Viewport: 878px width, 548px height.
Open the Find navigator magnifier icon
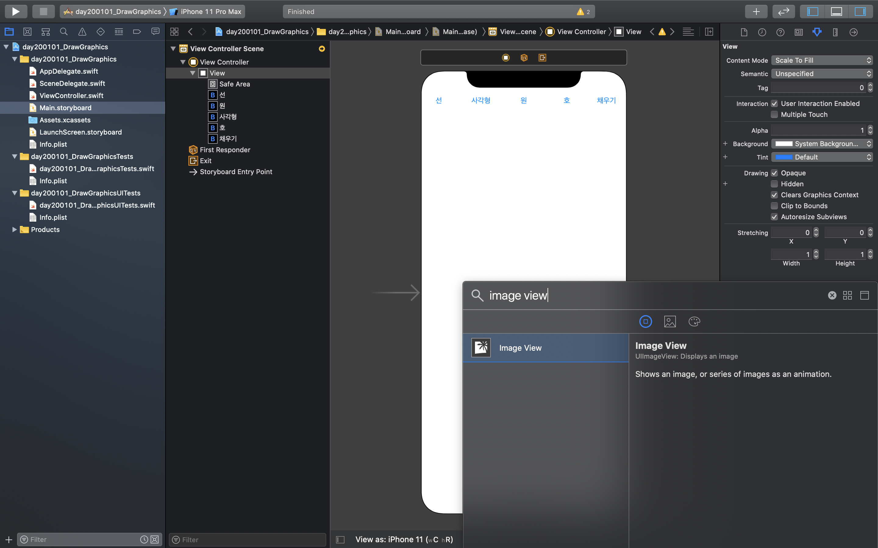point(64,32)
